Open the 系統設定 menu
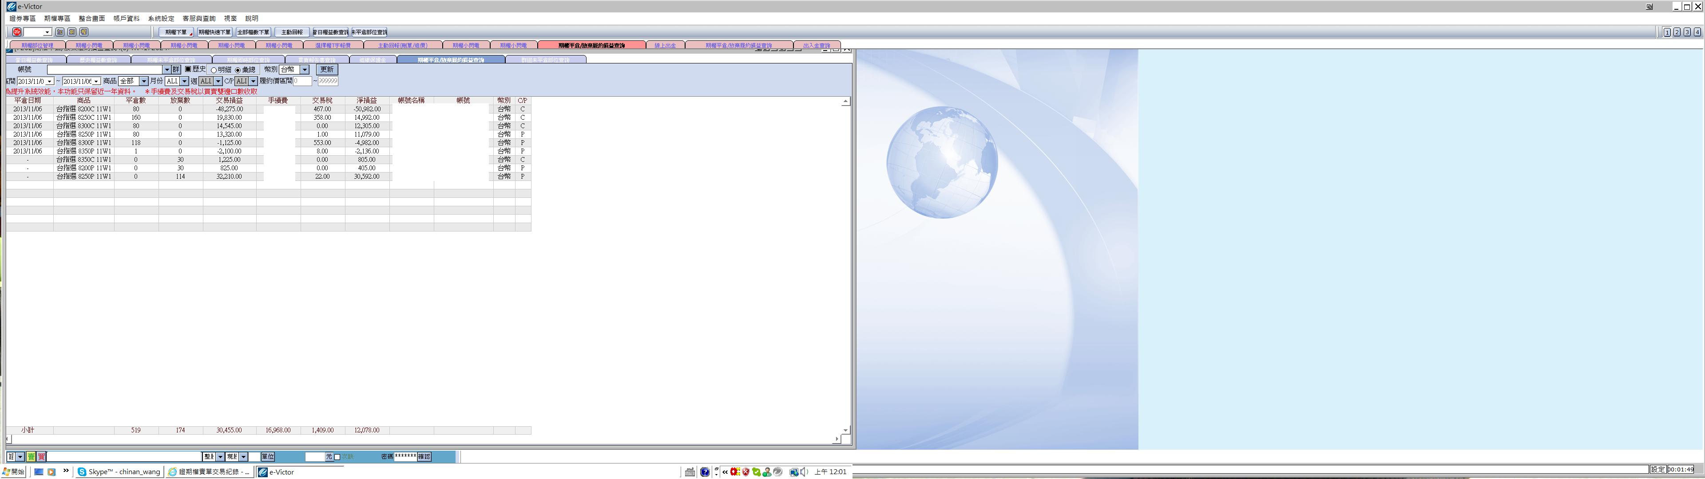Image resolution: width=1705 pixels, height=479 pixels. coord(161,19)
